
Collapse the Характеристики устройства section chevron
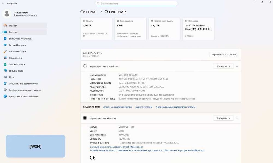237,66
